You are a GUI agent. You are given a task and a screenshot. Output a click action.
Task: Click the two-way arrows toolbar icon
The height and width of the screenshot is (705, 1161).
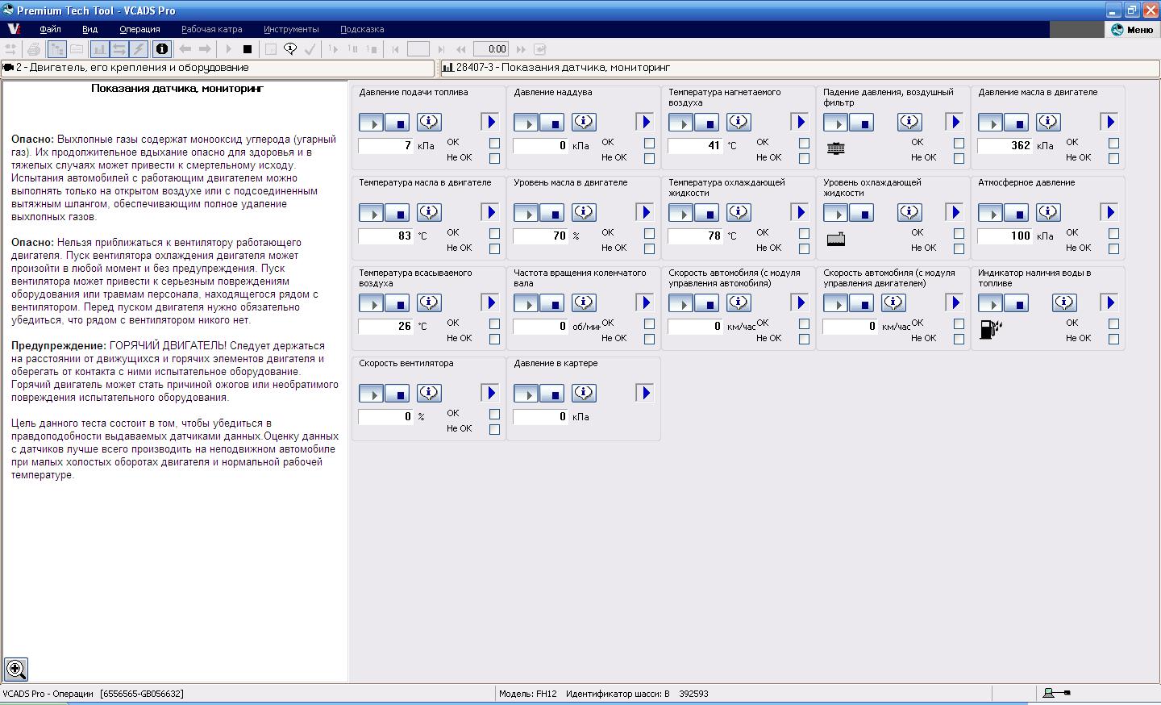coord(119,49)
